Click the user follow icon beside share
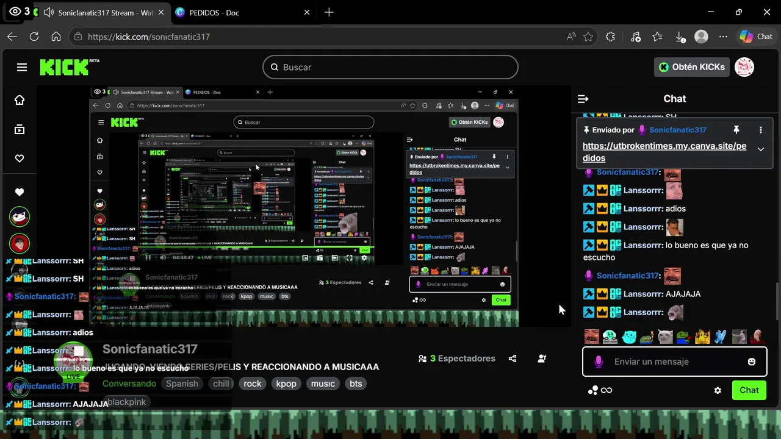781x439 pixels. pyautogui.click(x=542, y=359)
